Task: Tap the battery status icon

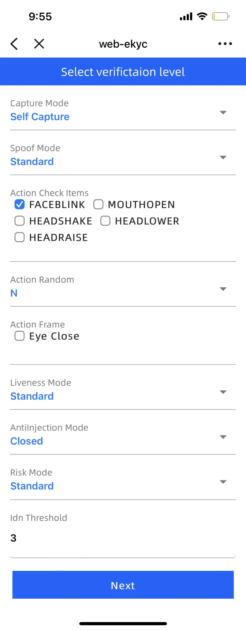Action: [220, 16]
